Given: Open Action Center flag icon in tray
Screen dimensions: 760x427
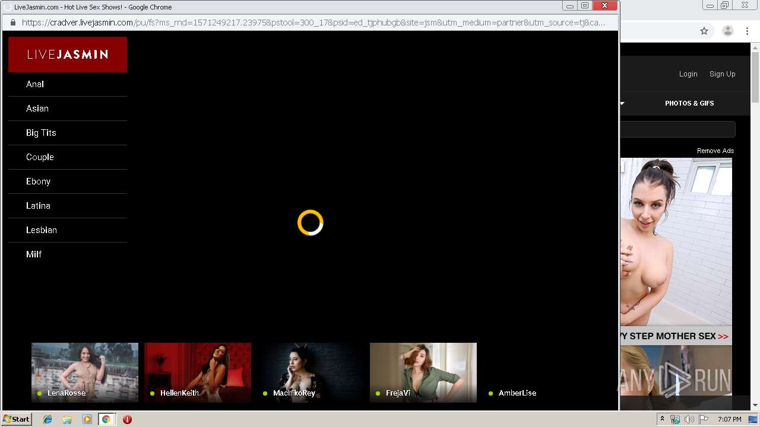Looking at the screenshot, I should [704, 419].
